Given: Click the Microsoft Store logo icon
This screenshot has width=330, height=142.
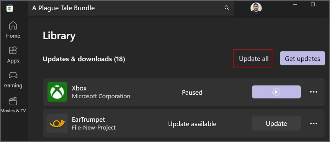Looking at the screenshot, I should coord(10,8).
